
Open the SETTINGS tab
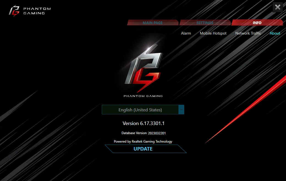[205, 23]
